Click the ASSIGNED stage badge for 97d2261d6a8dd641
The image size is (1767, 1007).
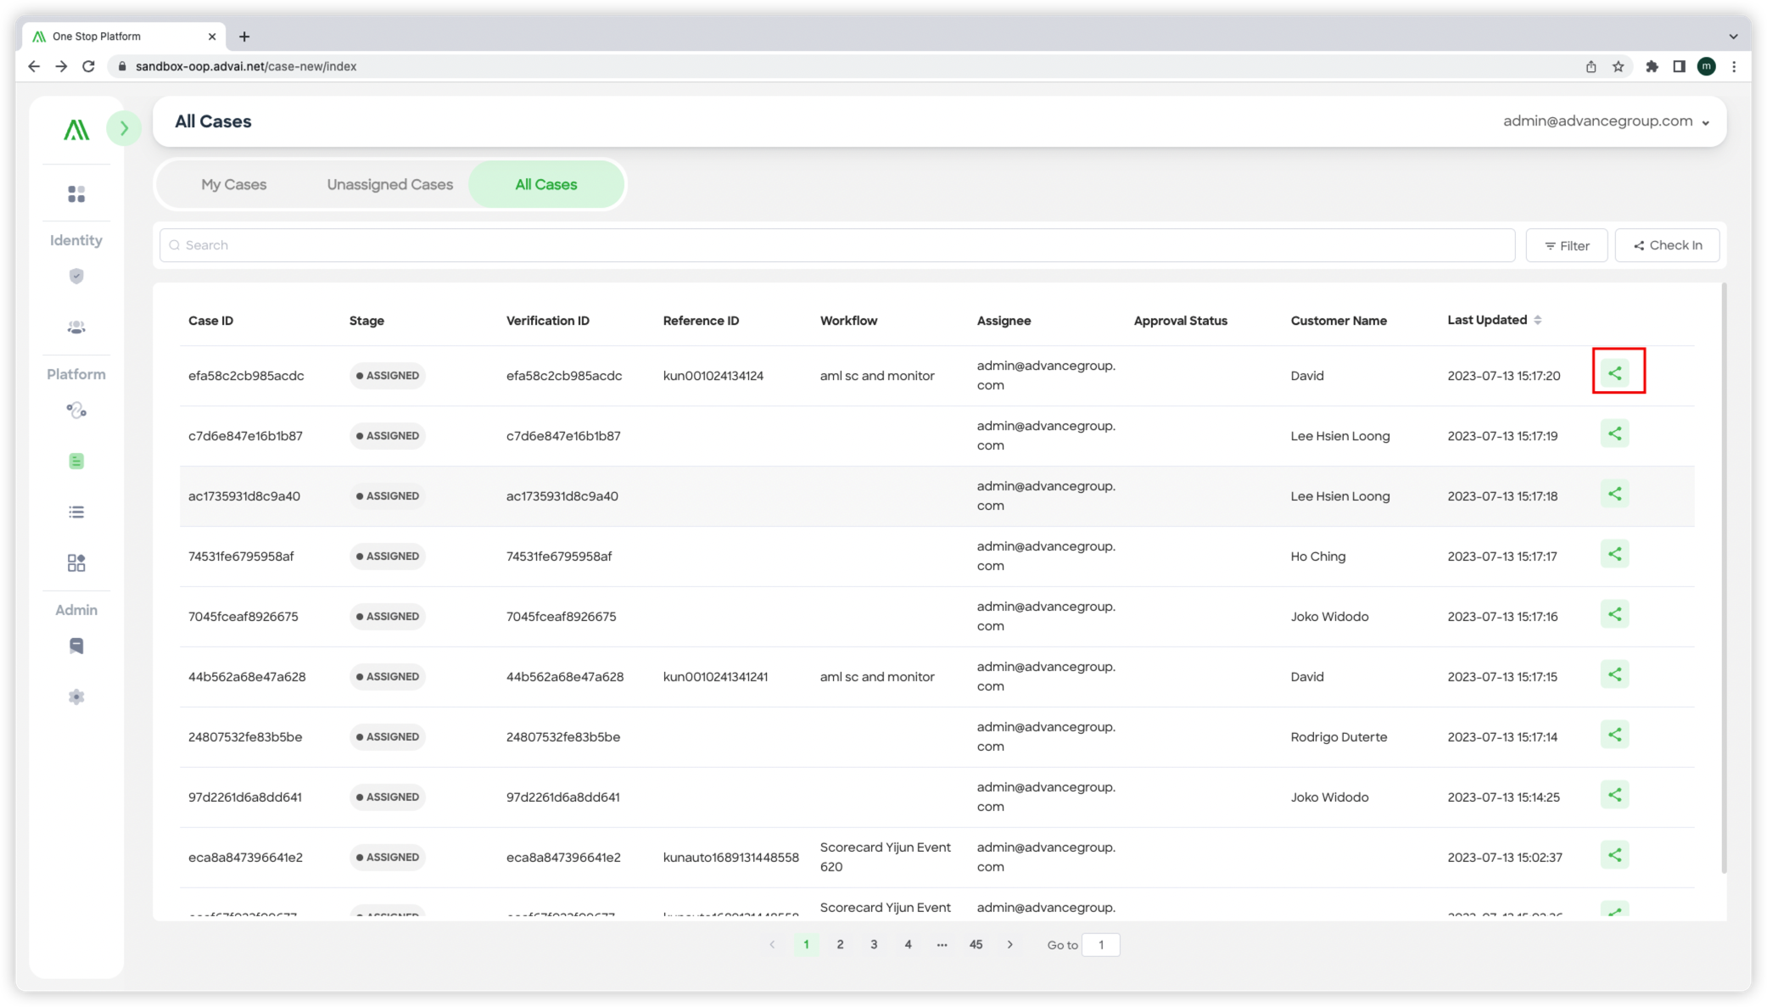click(x=388, y=797)
